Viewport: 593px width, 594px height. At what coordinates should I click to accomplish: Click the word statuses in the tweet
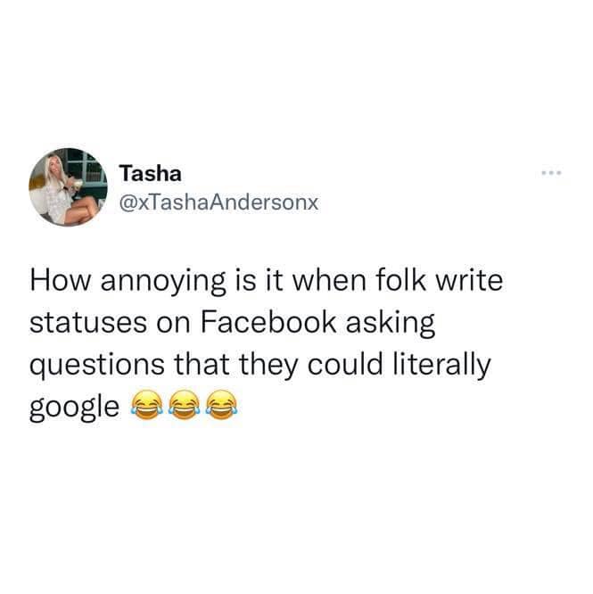(x=88, y=323)
